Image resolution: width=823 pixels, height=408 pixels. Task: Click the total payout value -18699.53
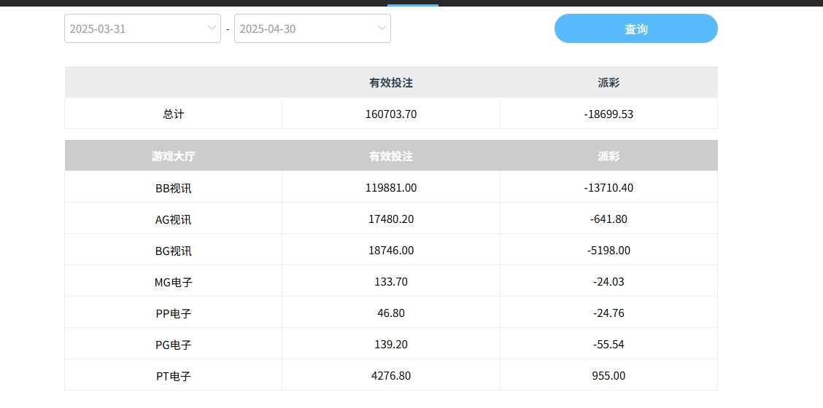pyautogui.click(x=608, y=114)
